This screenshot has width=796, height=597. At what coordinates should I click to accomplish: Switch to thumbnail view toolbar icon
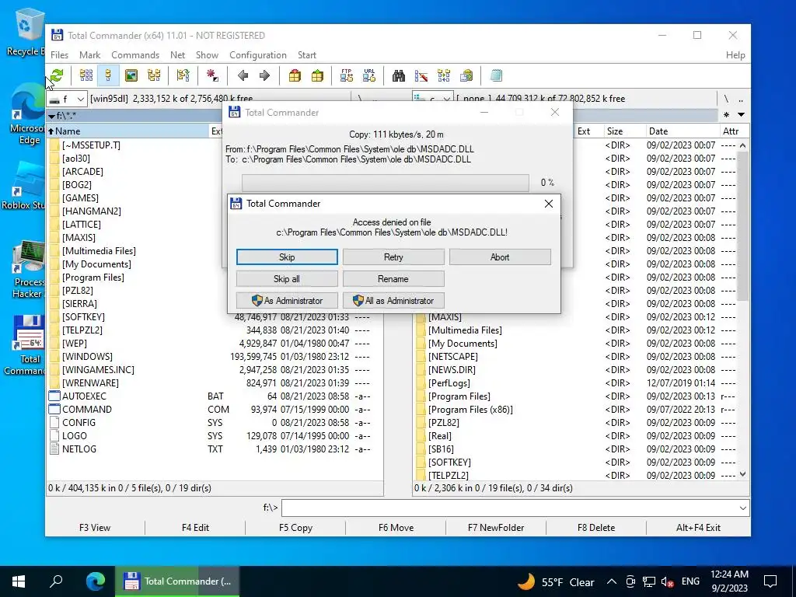(131, 75)
